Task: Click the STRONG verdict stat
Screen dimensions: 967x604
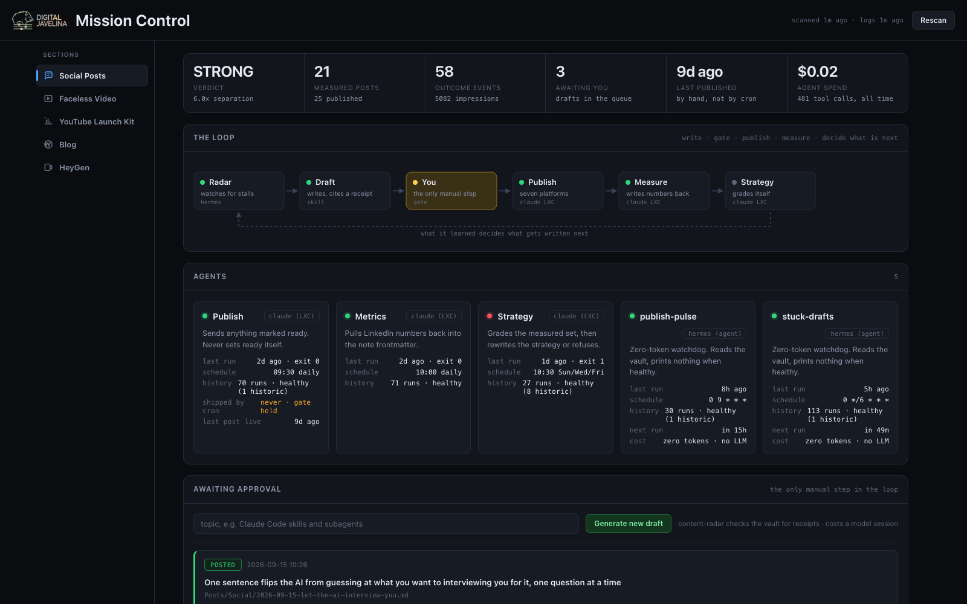Action: click(244, 83)
